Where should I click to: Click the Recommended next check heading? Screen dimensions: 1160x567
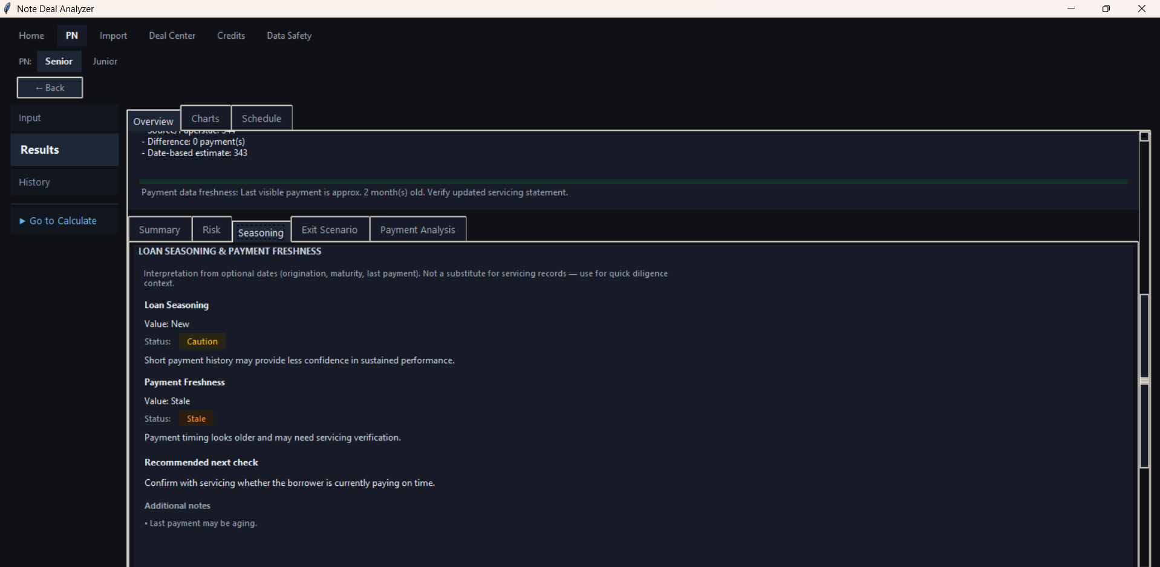pyautogui.click(x=201, y=462)
